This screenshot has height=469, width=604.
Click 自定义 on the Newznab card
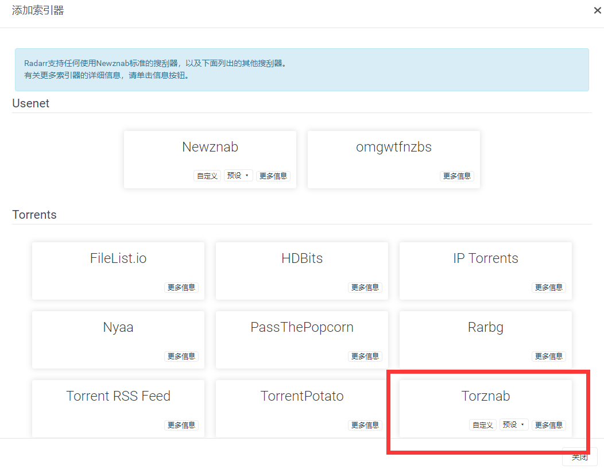click(x=207, y=176)
